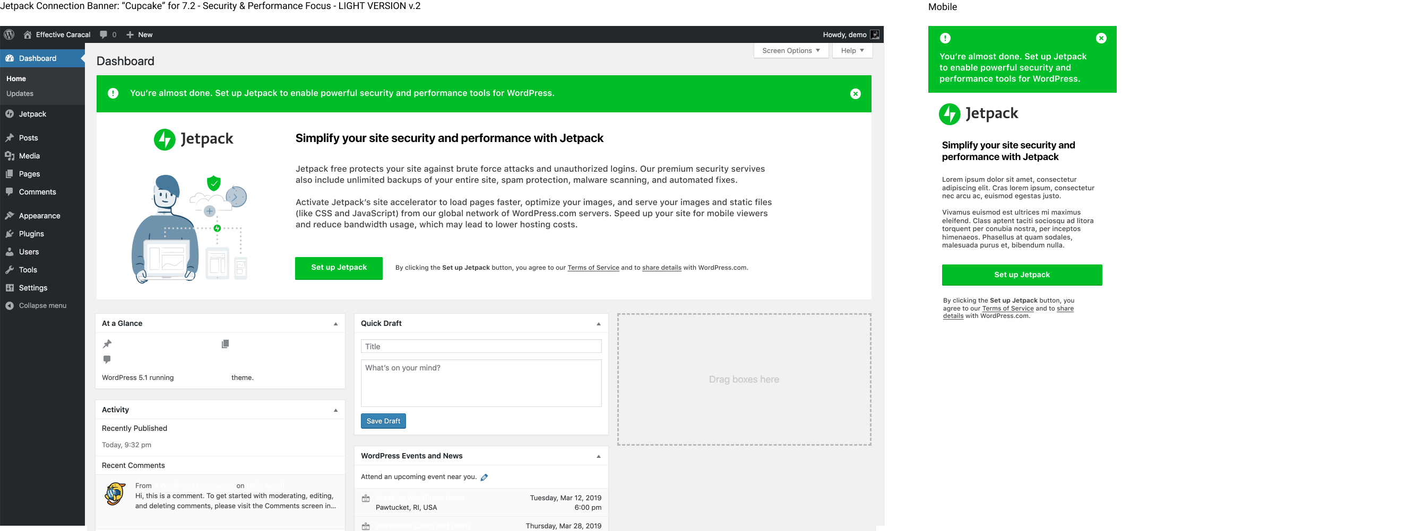The width and height of the screenshot is (1415, 531).
Task: Click the pages icon in At a Glance
Action: (x=225, y=344)
